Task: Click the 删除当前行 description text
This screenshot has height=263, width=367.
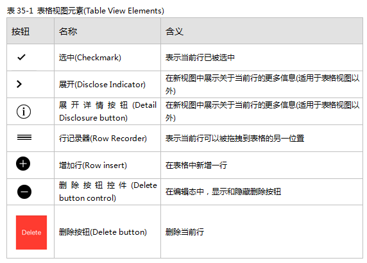Action: coord(185,232)
